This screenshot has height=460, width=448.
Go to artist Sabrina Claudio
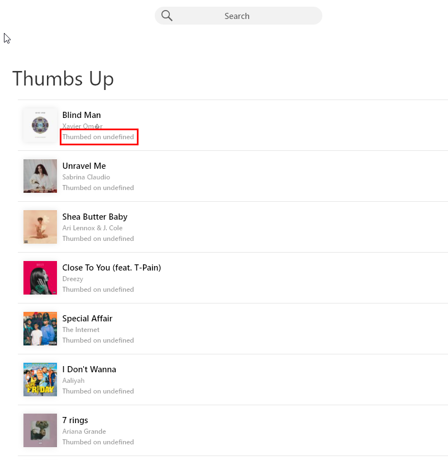[x=86, y=177]
